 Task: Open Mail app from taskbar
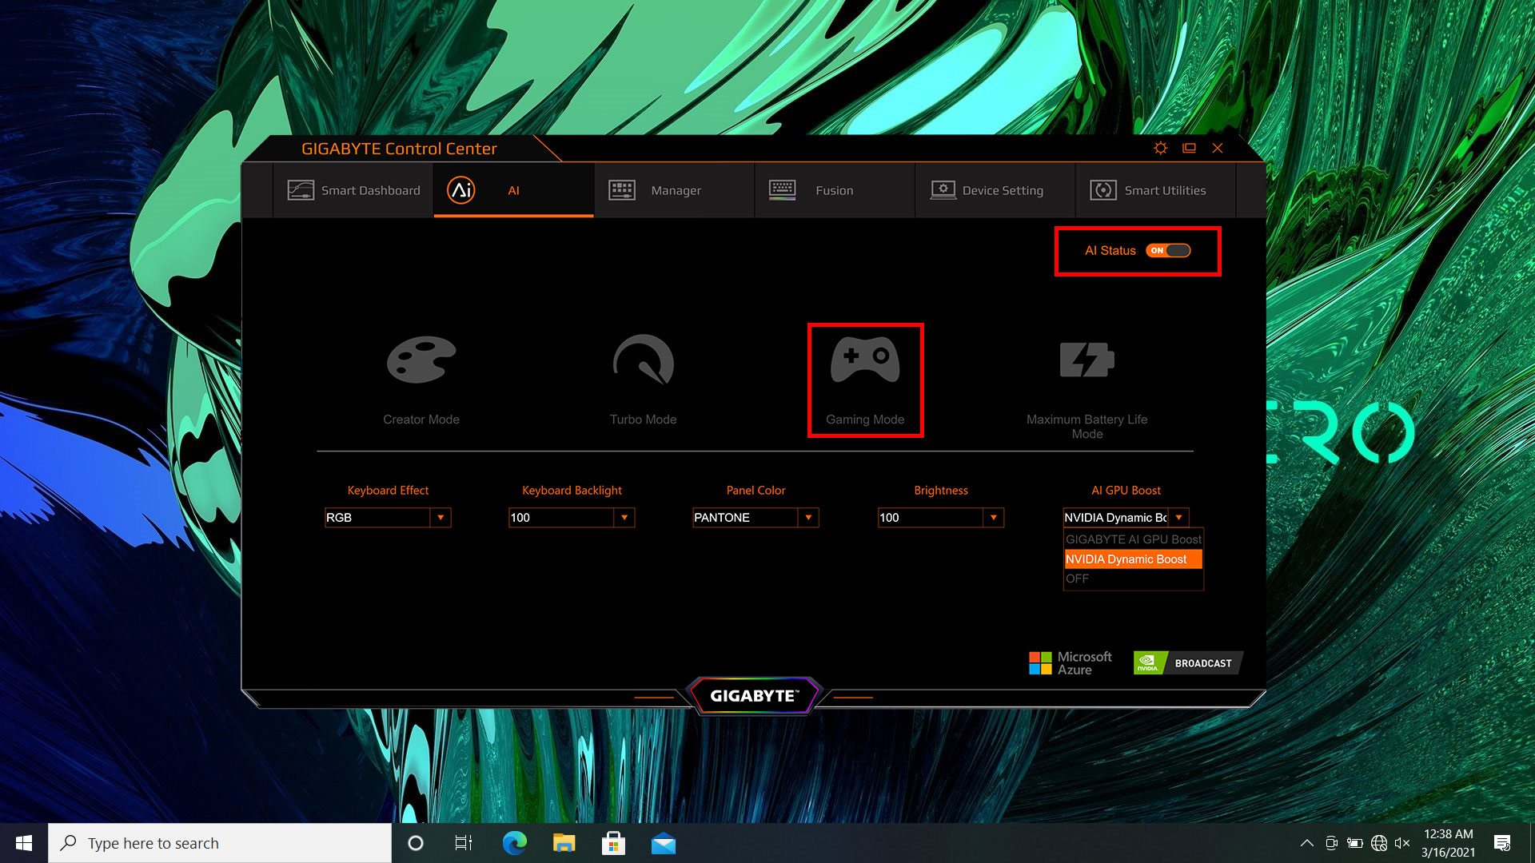pos(663,844)
